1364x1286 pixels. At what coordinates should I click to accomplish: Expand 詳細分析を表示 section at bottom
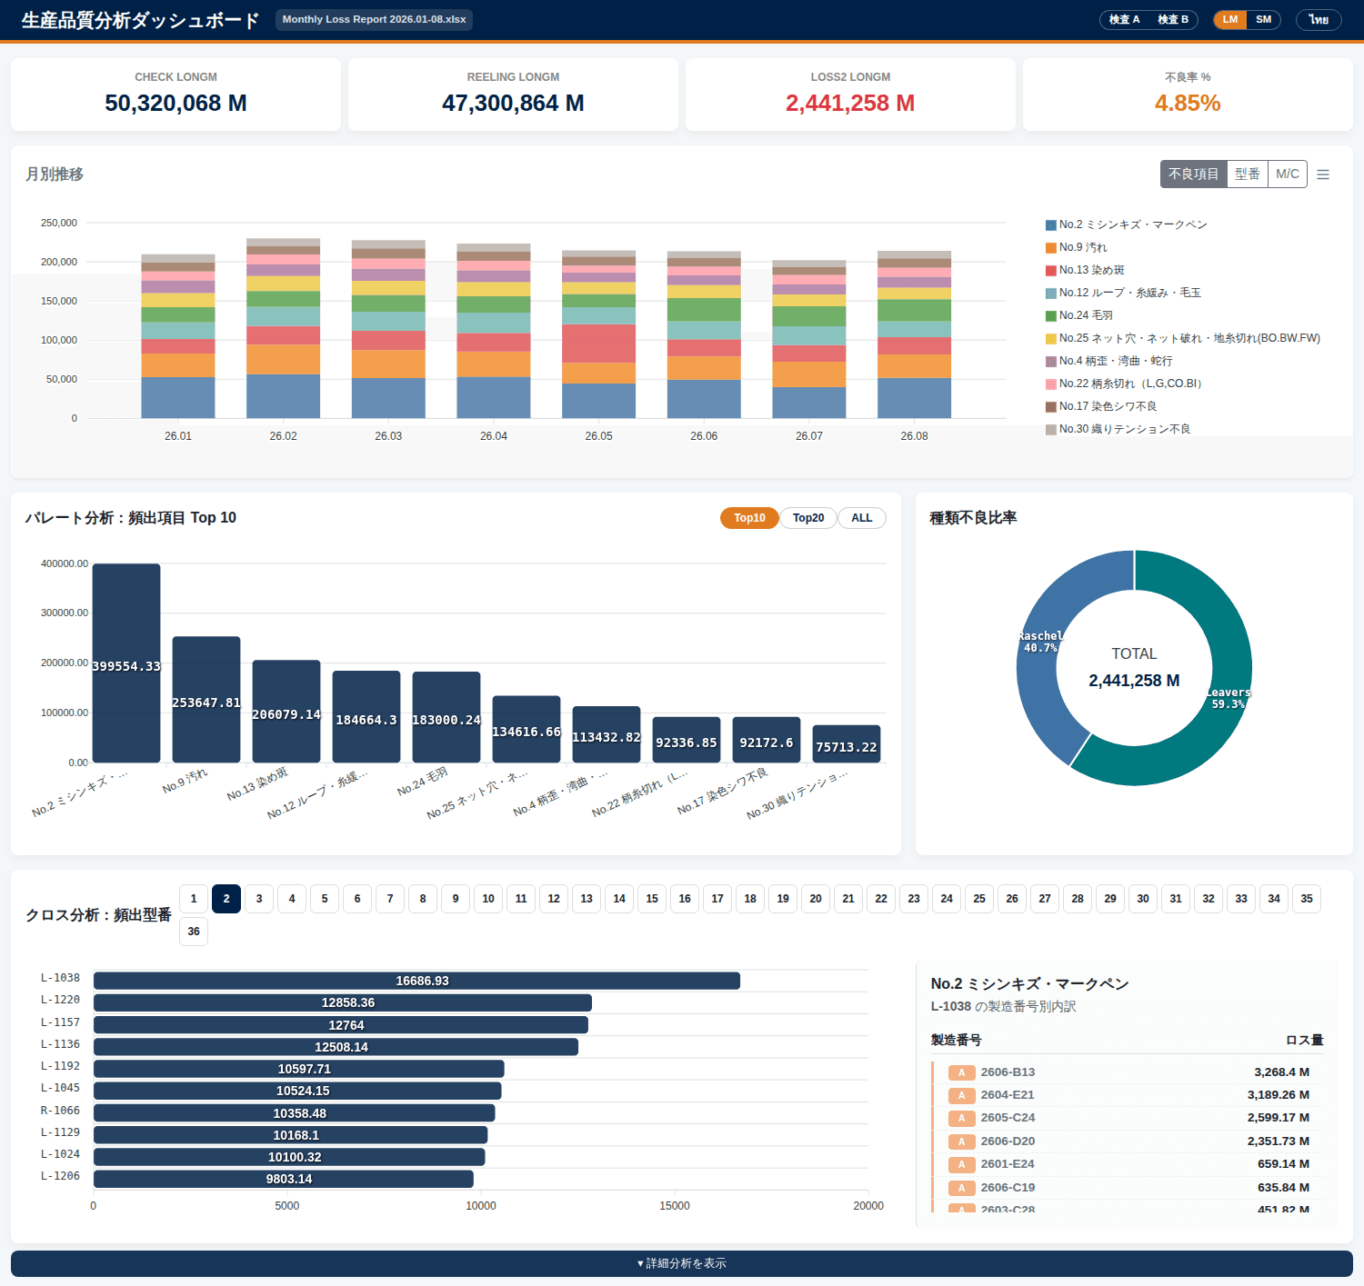tap(682, 1263)
